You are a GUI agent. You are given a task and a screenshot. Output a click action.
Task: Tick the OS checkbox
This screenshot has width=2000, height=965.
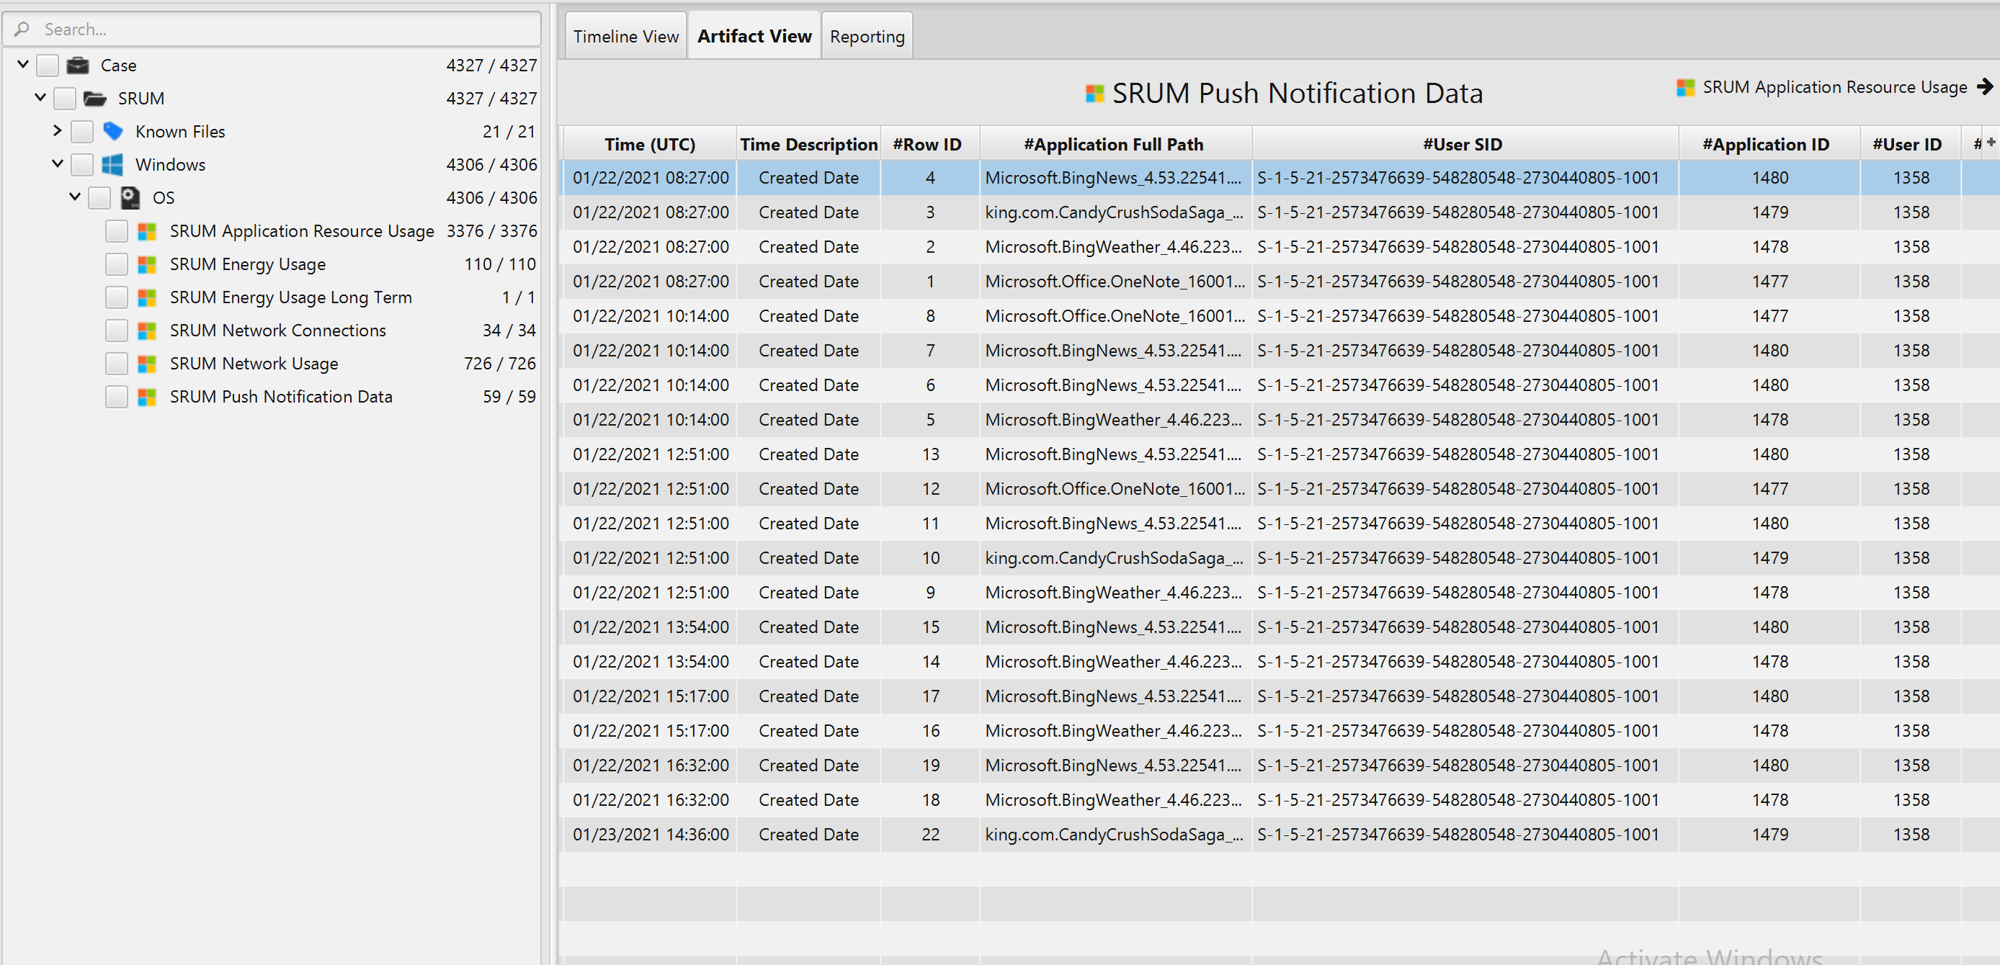coord(99,198)
